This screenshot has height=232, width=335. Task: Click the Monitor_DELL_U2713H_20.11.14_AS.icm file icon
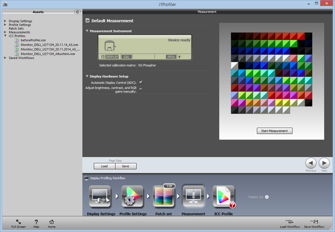(17, 45)
